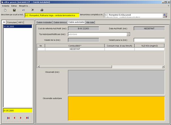Click the orange Observatie autorizare text area
This screenshot has width=171, height=125.
point(116,108)
